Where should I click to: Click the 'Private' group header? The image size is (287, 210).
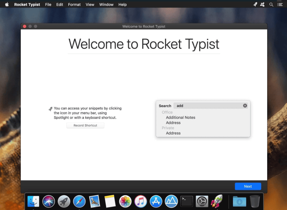(x=168, y=128)
